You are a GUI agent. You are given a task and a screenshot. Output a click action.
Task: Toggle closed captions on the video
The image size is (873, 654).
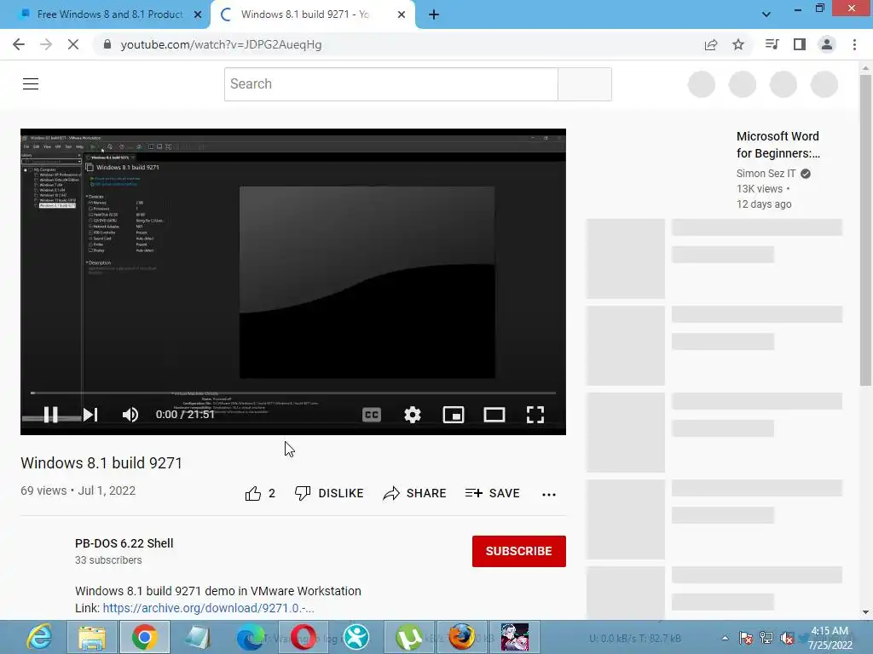[372, 415]
